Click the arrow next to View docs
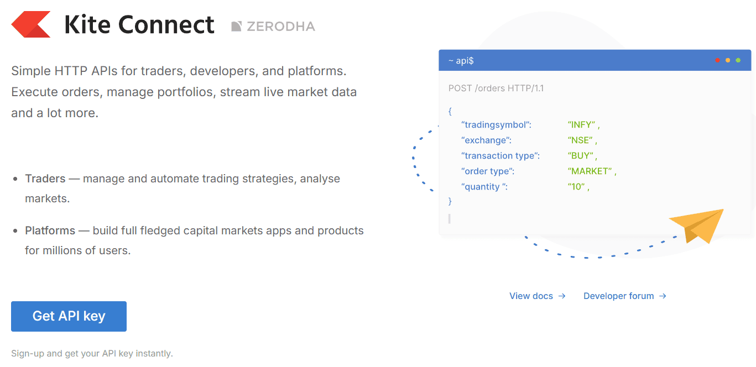The image size is (756, 367). coord(562,296)
